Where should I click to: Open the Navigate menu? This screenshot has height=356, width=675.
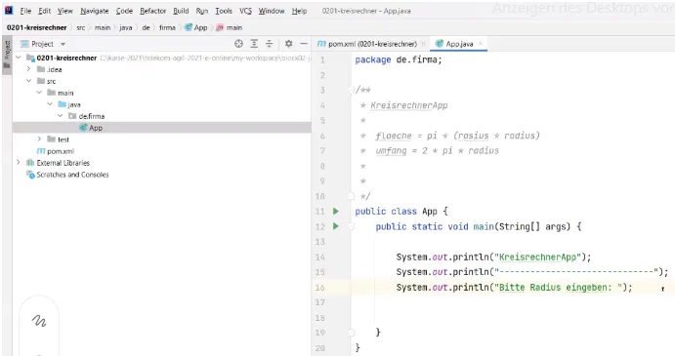tap(95, 11)
